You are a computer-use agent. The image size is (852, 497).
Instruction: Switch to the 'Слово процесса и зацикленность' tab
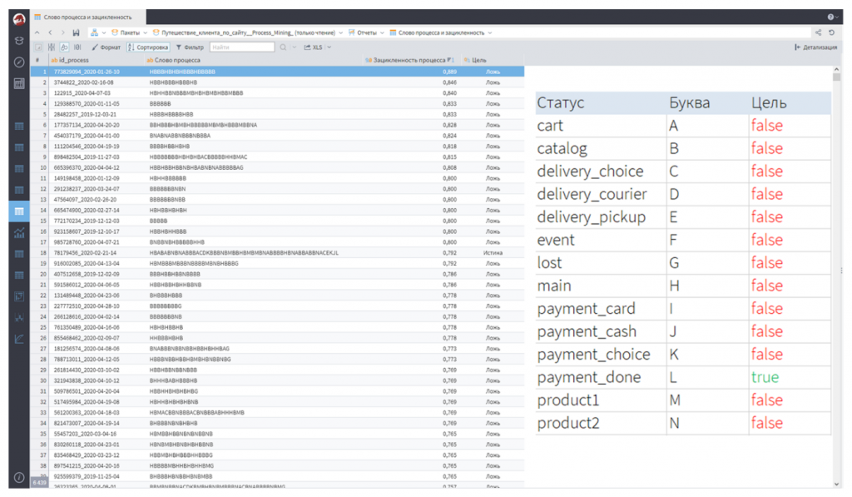click(x=87, y=17)
